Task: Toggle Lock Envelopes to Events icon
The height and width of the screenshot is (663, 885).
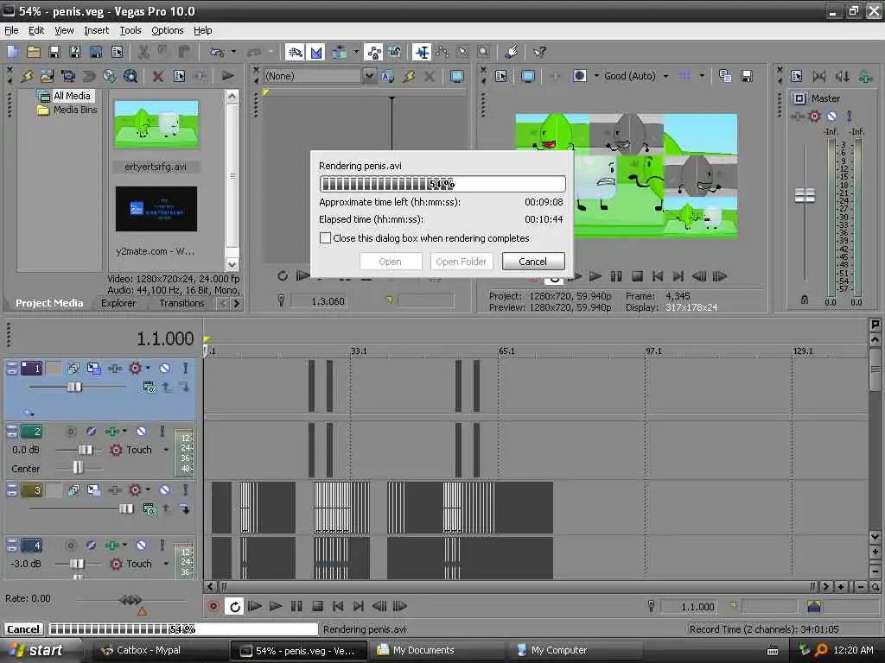Action: click(373, 52)
